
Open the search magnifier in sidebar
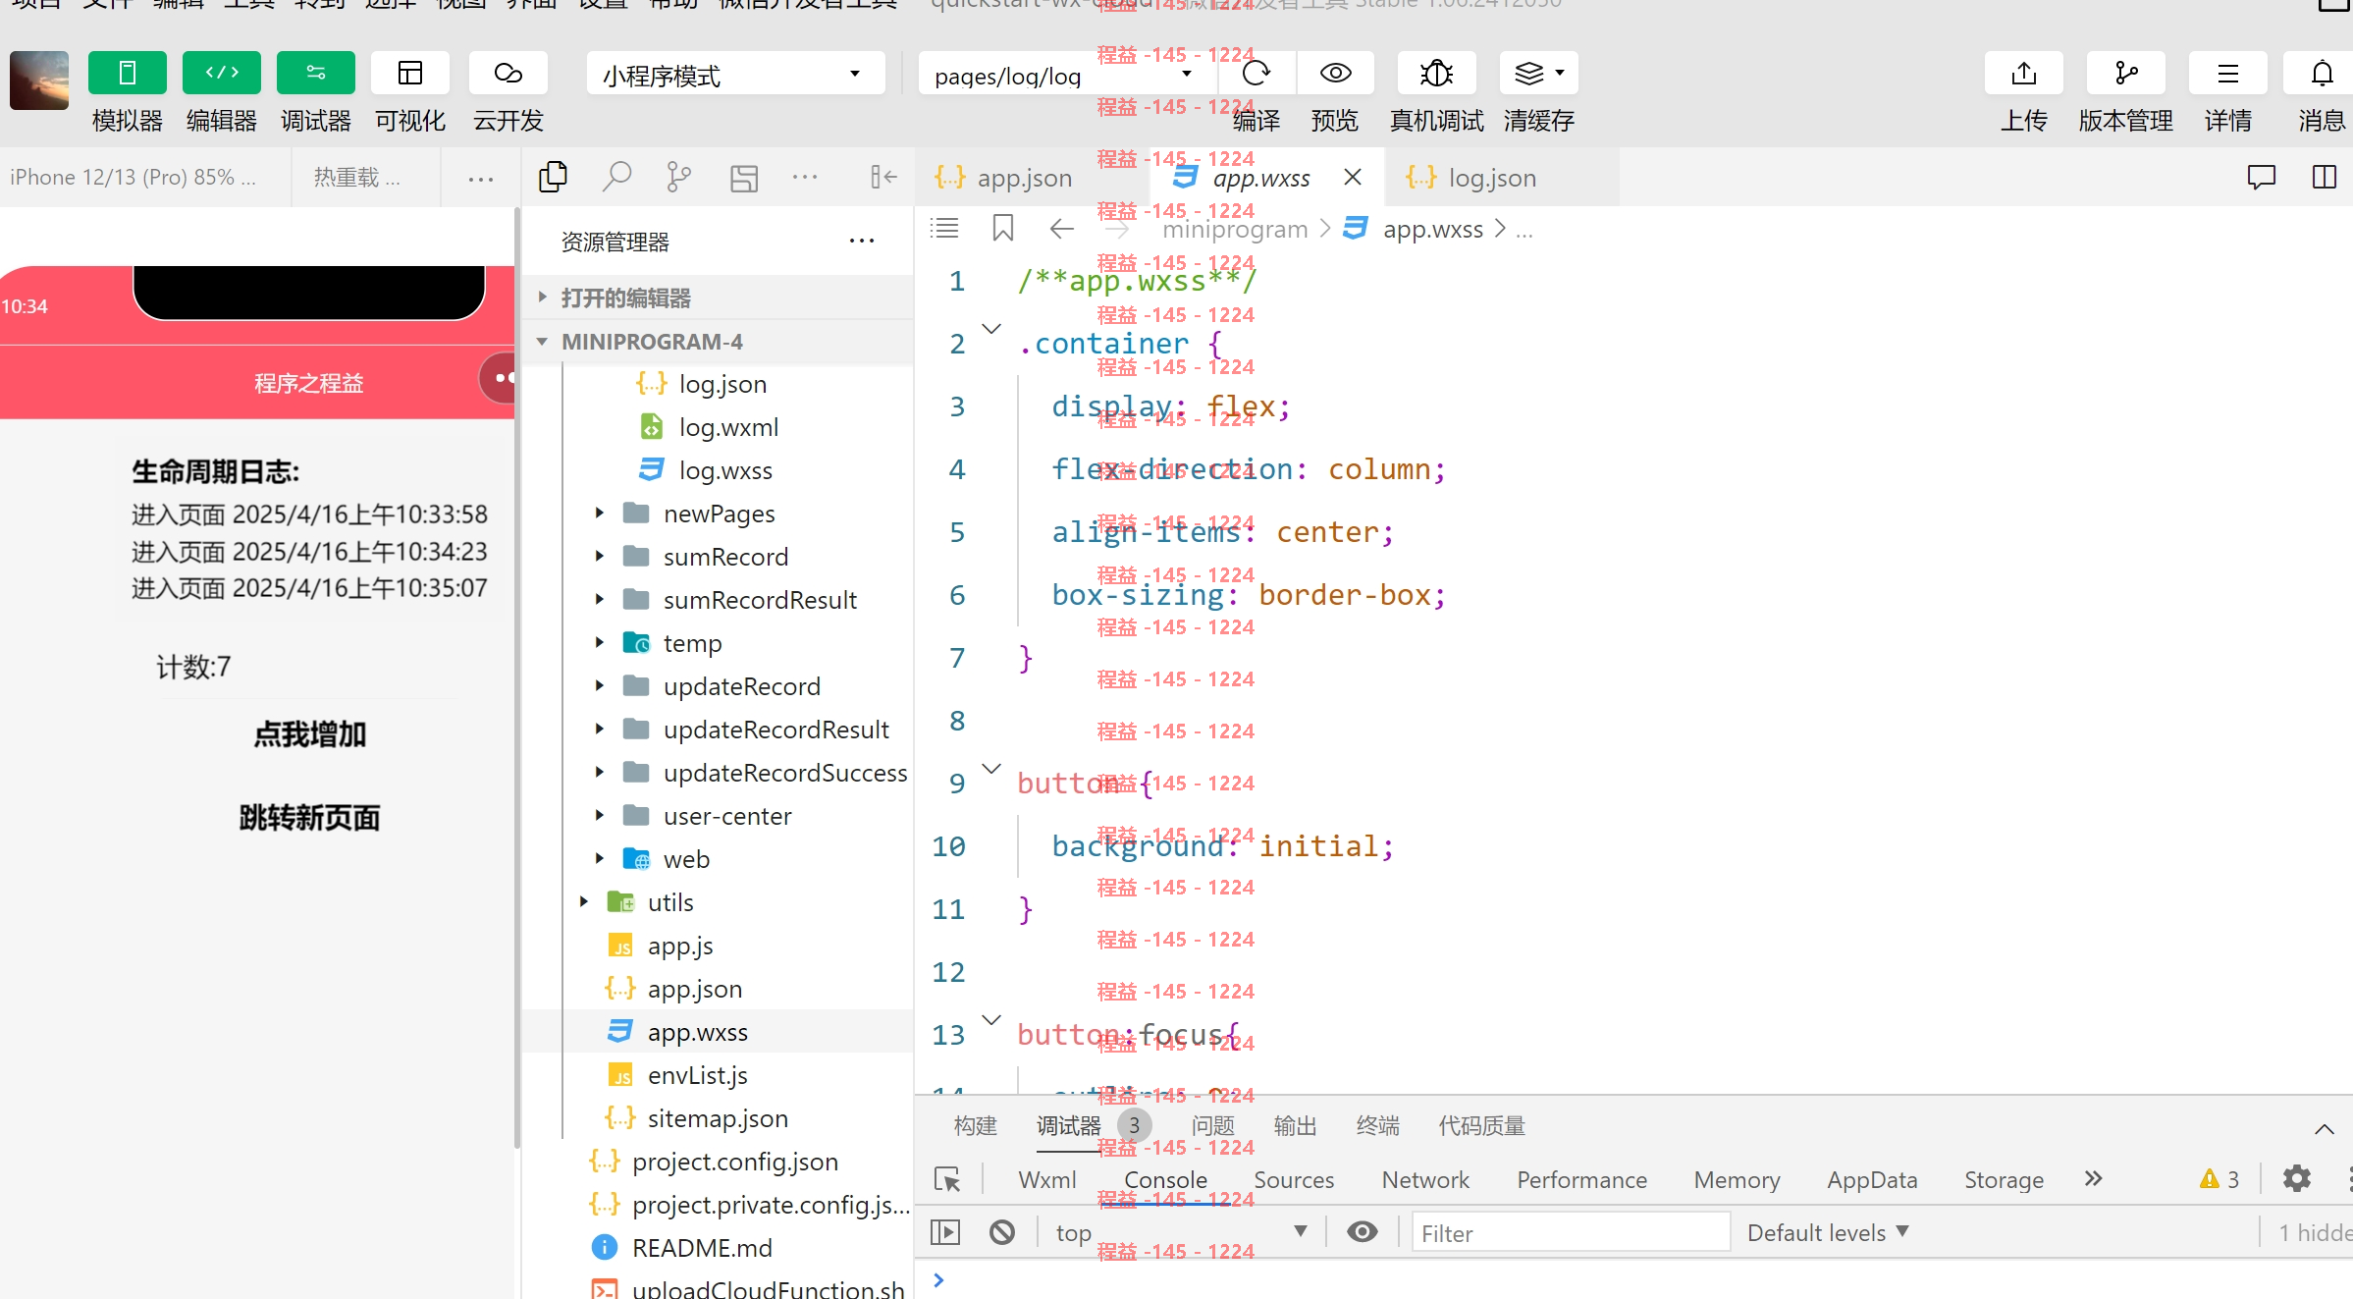(x=615, y=177)
